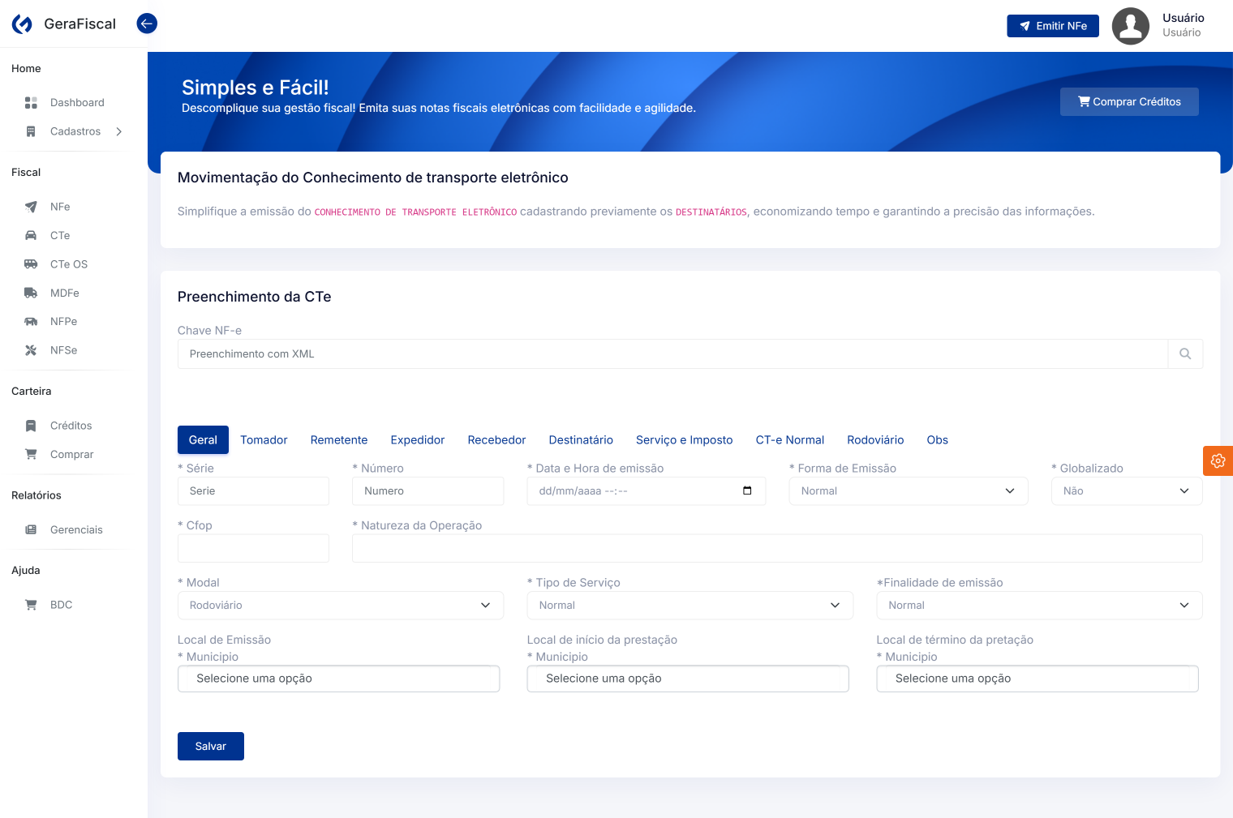
Task: Open the orange settings gear
Action: click(1218, 460)
